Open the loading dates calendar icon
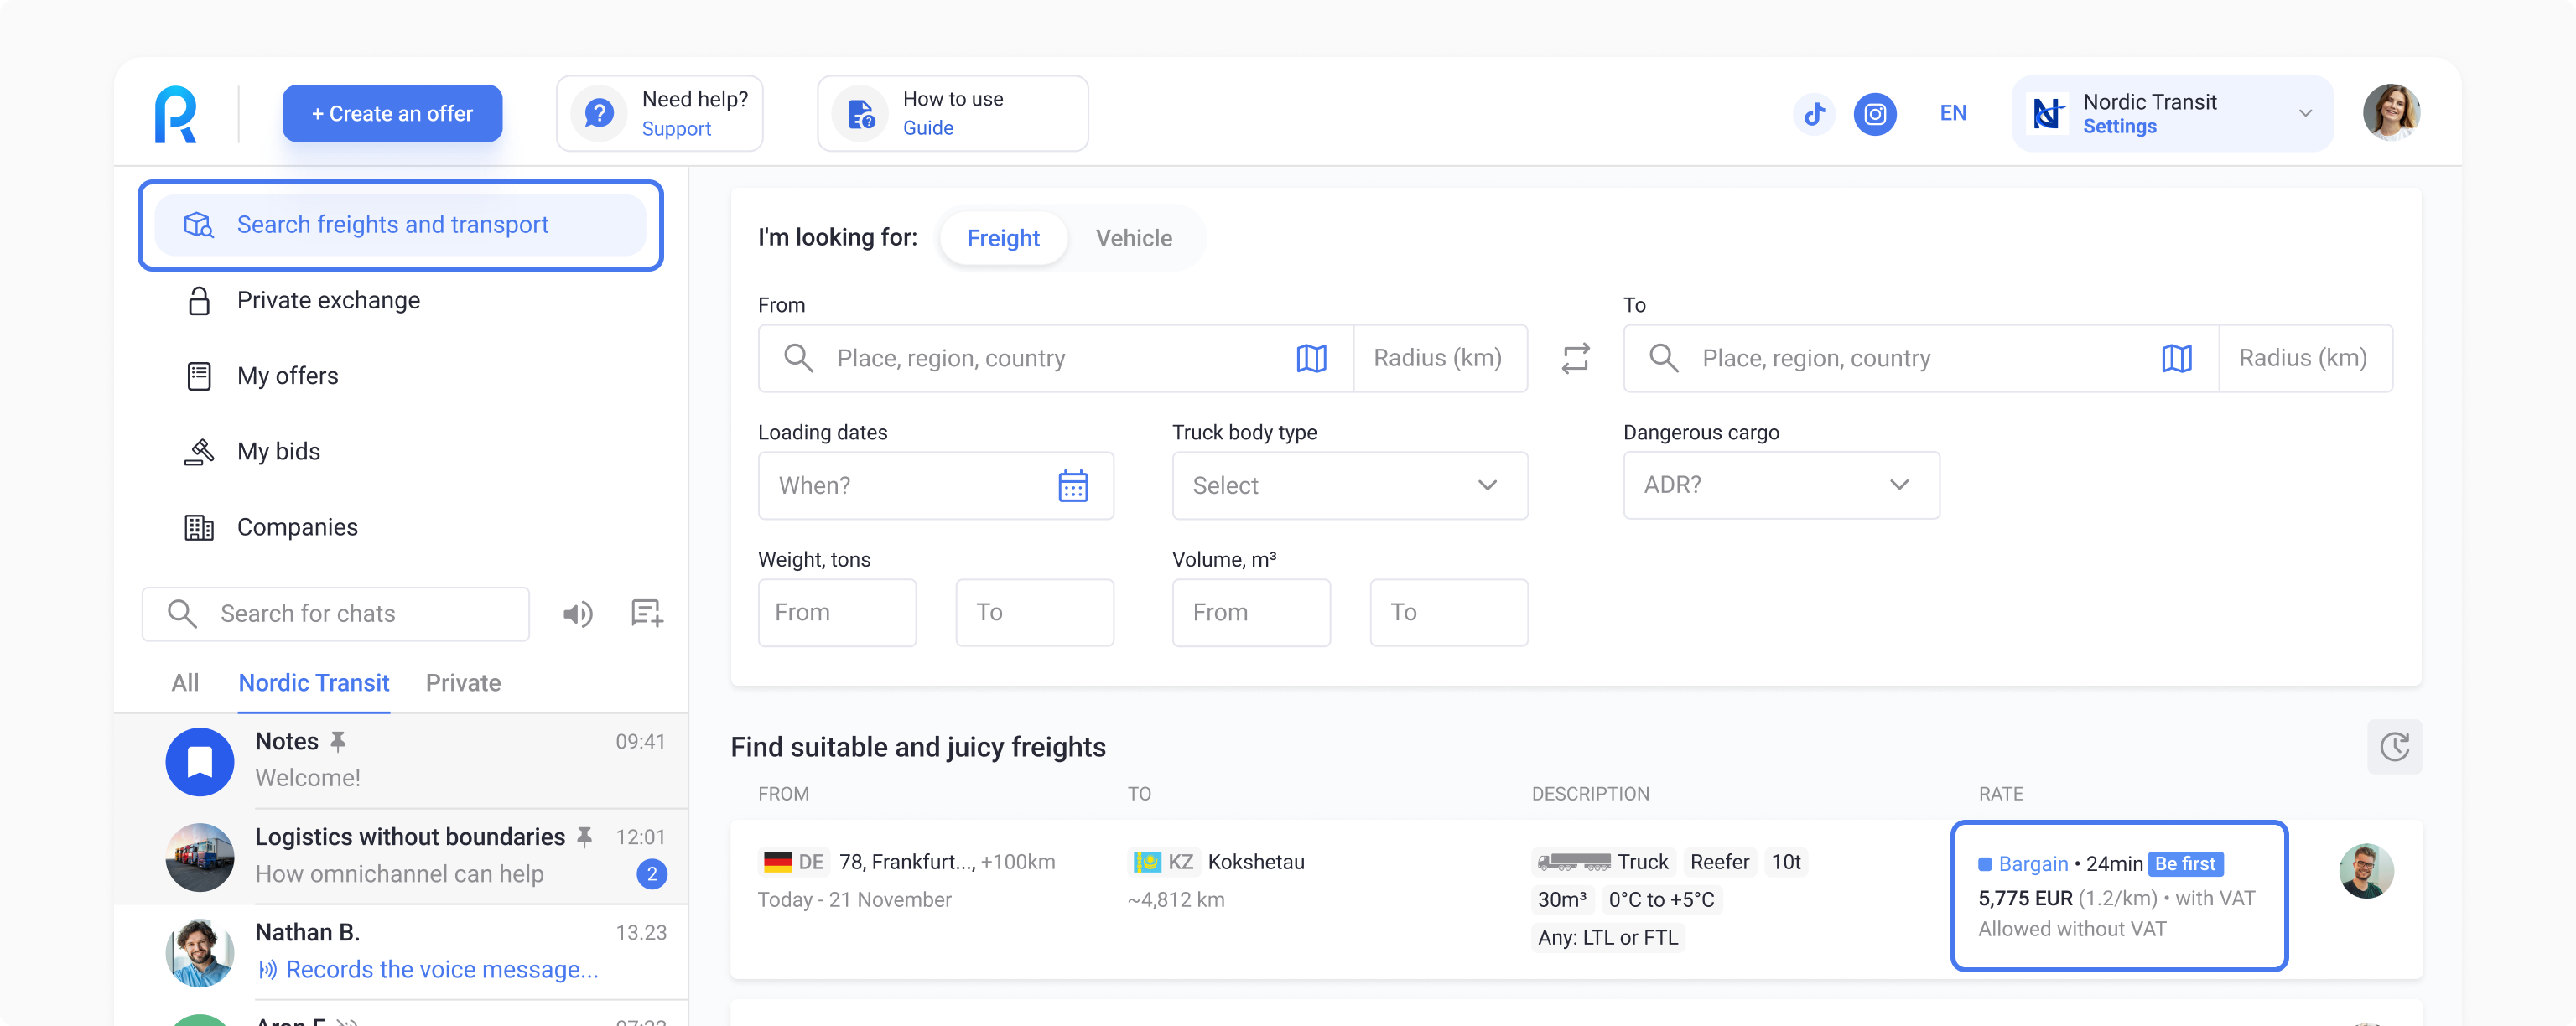 click(x=1073, y=486)
